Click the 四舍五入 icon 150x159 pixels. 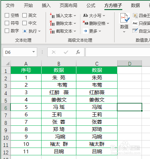click(x=135, y=15)
